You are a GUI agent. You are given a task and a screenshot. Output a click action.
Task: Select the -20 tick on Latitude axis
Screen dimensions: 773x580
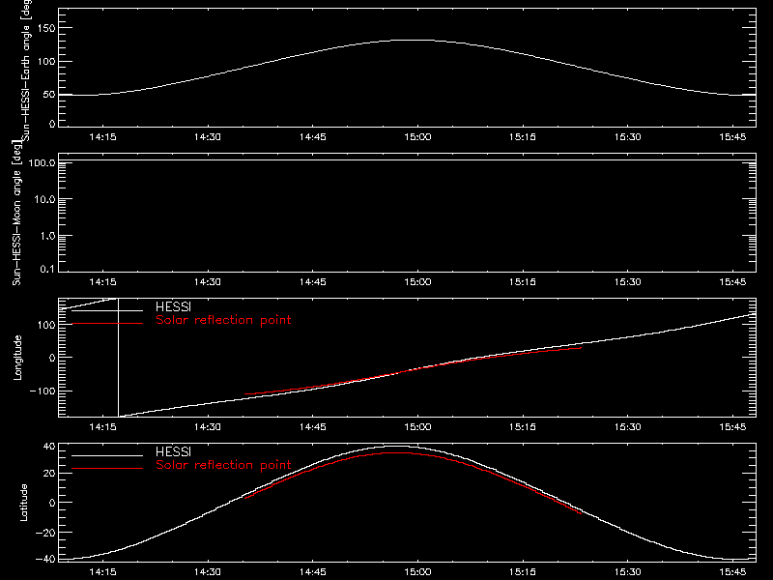point(45,533)
